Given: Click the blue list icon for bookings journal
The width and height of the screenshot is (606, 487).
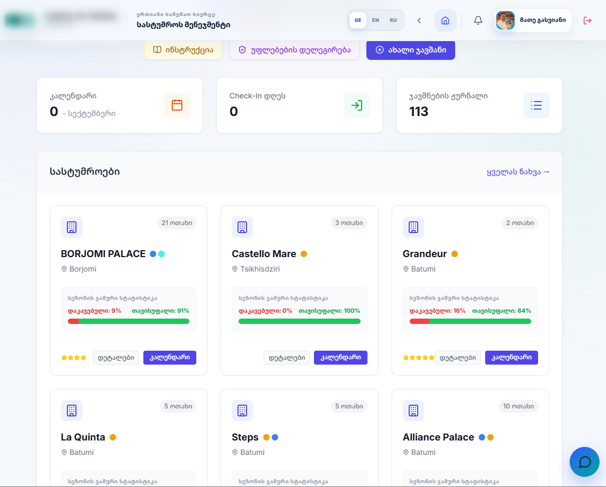Looking at the screenshot, I should pyautogui.click(x=536, y=105).
